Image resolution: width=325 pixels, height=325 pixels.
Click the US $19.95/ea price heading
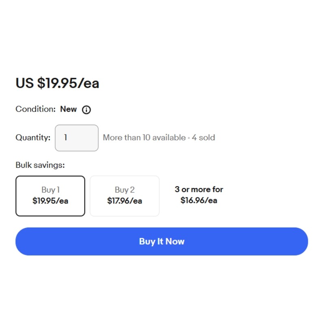pos(57,83)
